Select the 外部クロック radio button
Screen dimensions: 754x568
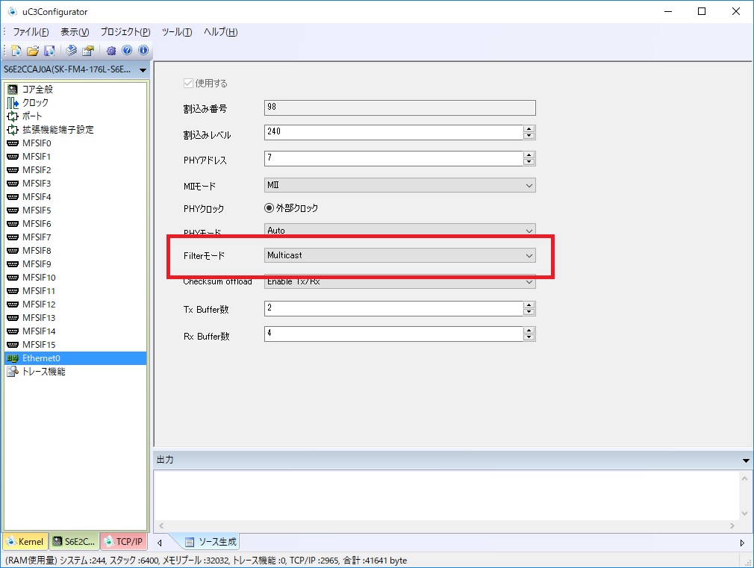(x=269, y=208)
